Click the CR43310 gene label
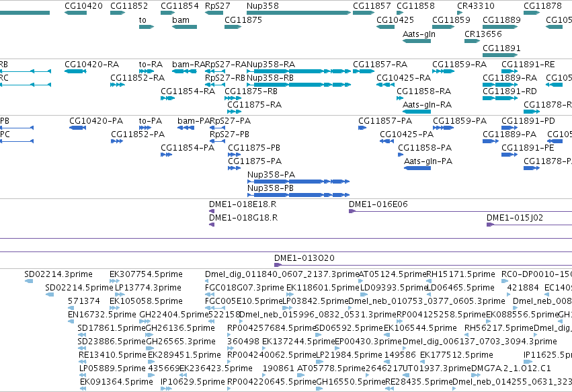Viewport: 572px width, 392px height. [476, 6]
